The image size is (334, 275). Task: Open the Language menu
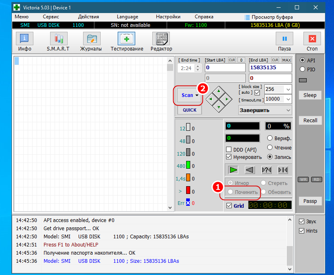pos(127,17)
